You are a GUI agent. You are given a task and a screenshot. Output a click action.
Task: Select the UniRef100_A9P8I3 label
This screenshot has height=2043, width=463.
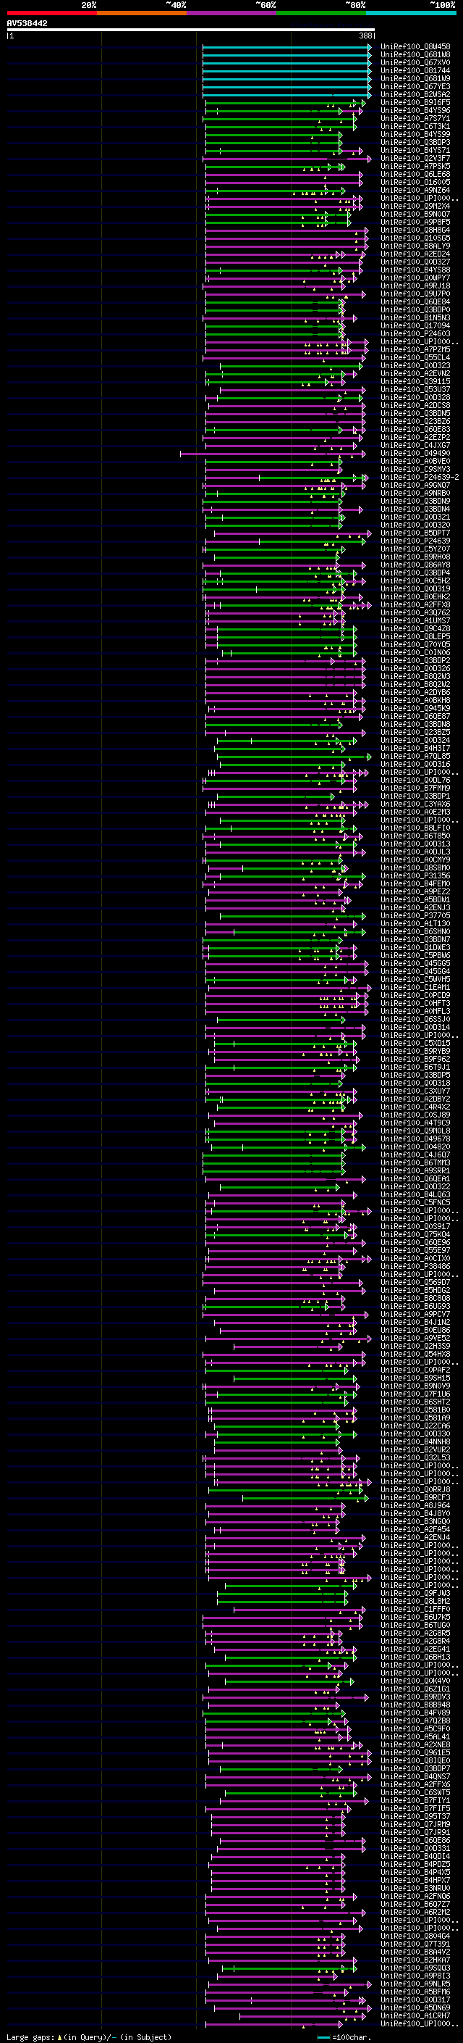coord(415,1976)
